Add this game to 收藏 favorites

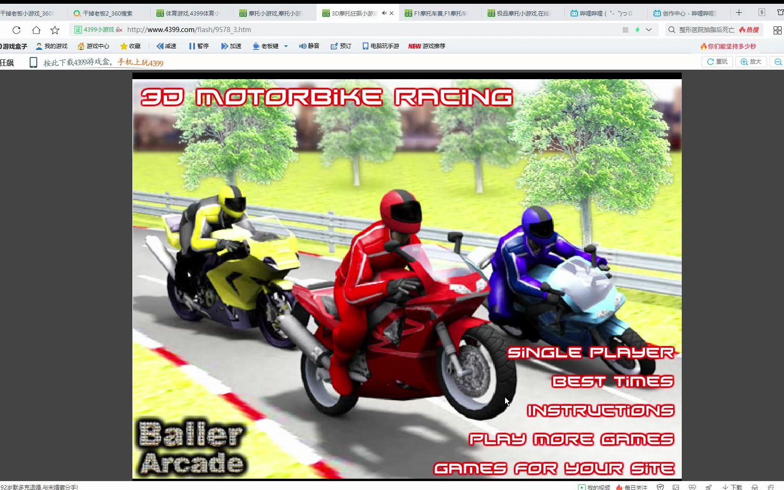[131, 46]
